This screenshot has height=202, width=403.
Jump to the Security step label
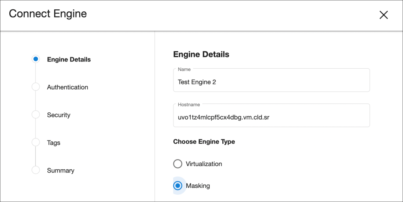(59, 115)
